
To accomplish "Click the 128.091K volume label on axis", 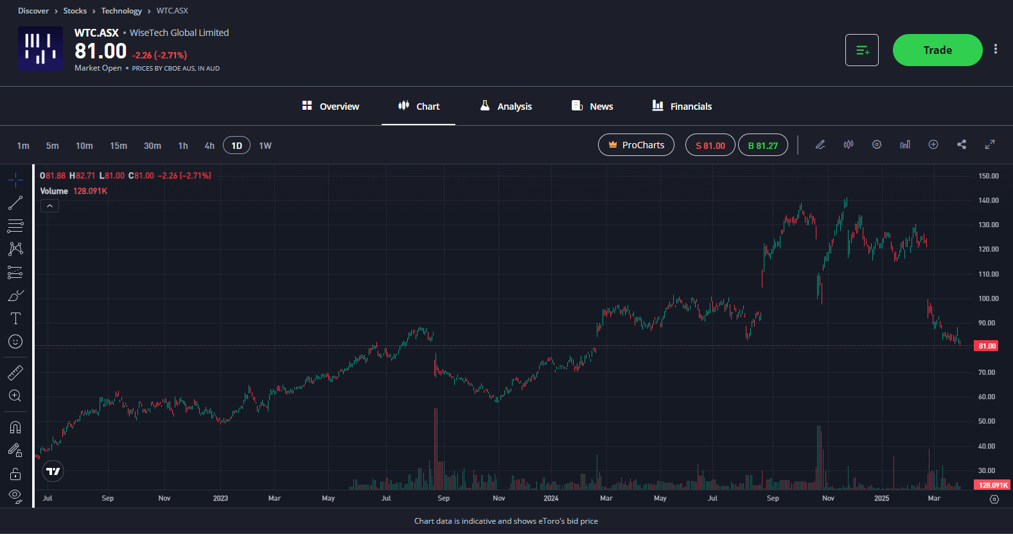I will 992,485.
